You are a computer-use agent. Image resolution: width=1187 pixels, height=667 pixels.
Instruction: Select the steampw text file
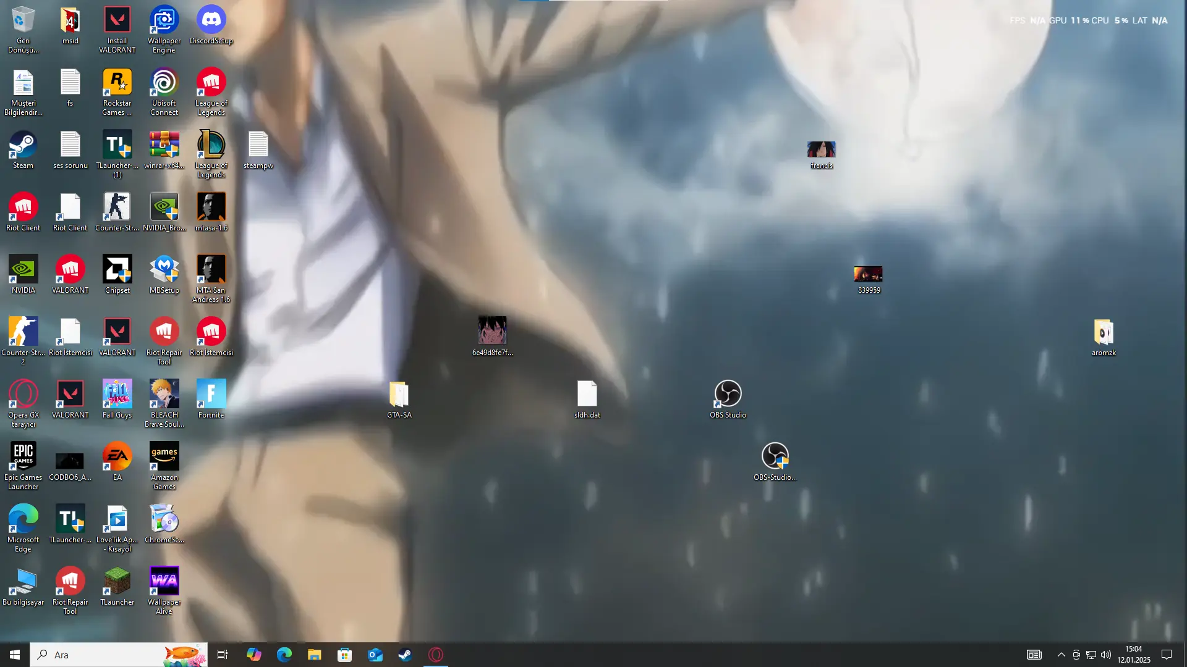click(x=258, y=150)
